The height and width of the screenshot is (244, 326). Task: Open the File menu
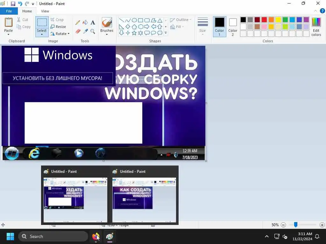9,11
